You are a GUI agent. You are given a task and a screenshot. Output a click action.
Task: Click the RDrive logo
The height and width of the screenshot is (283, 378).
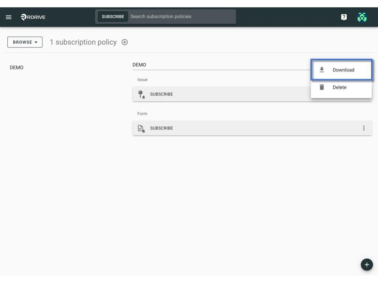(32, 17)
